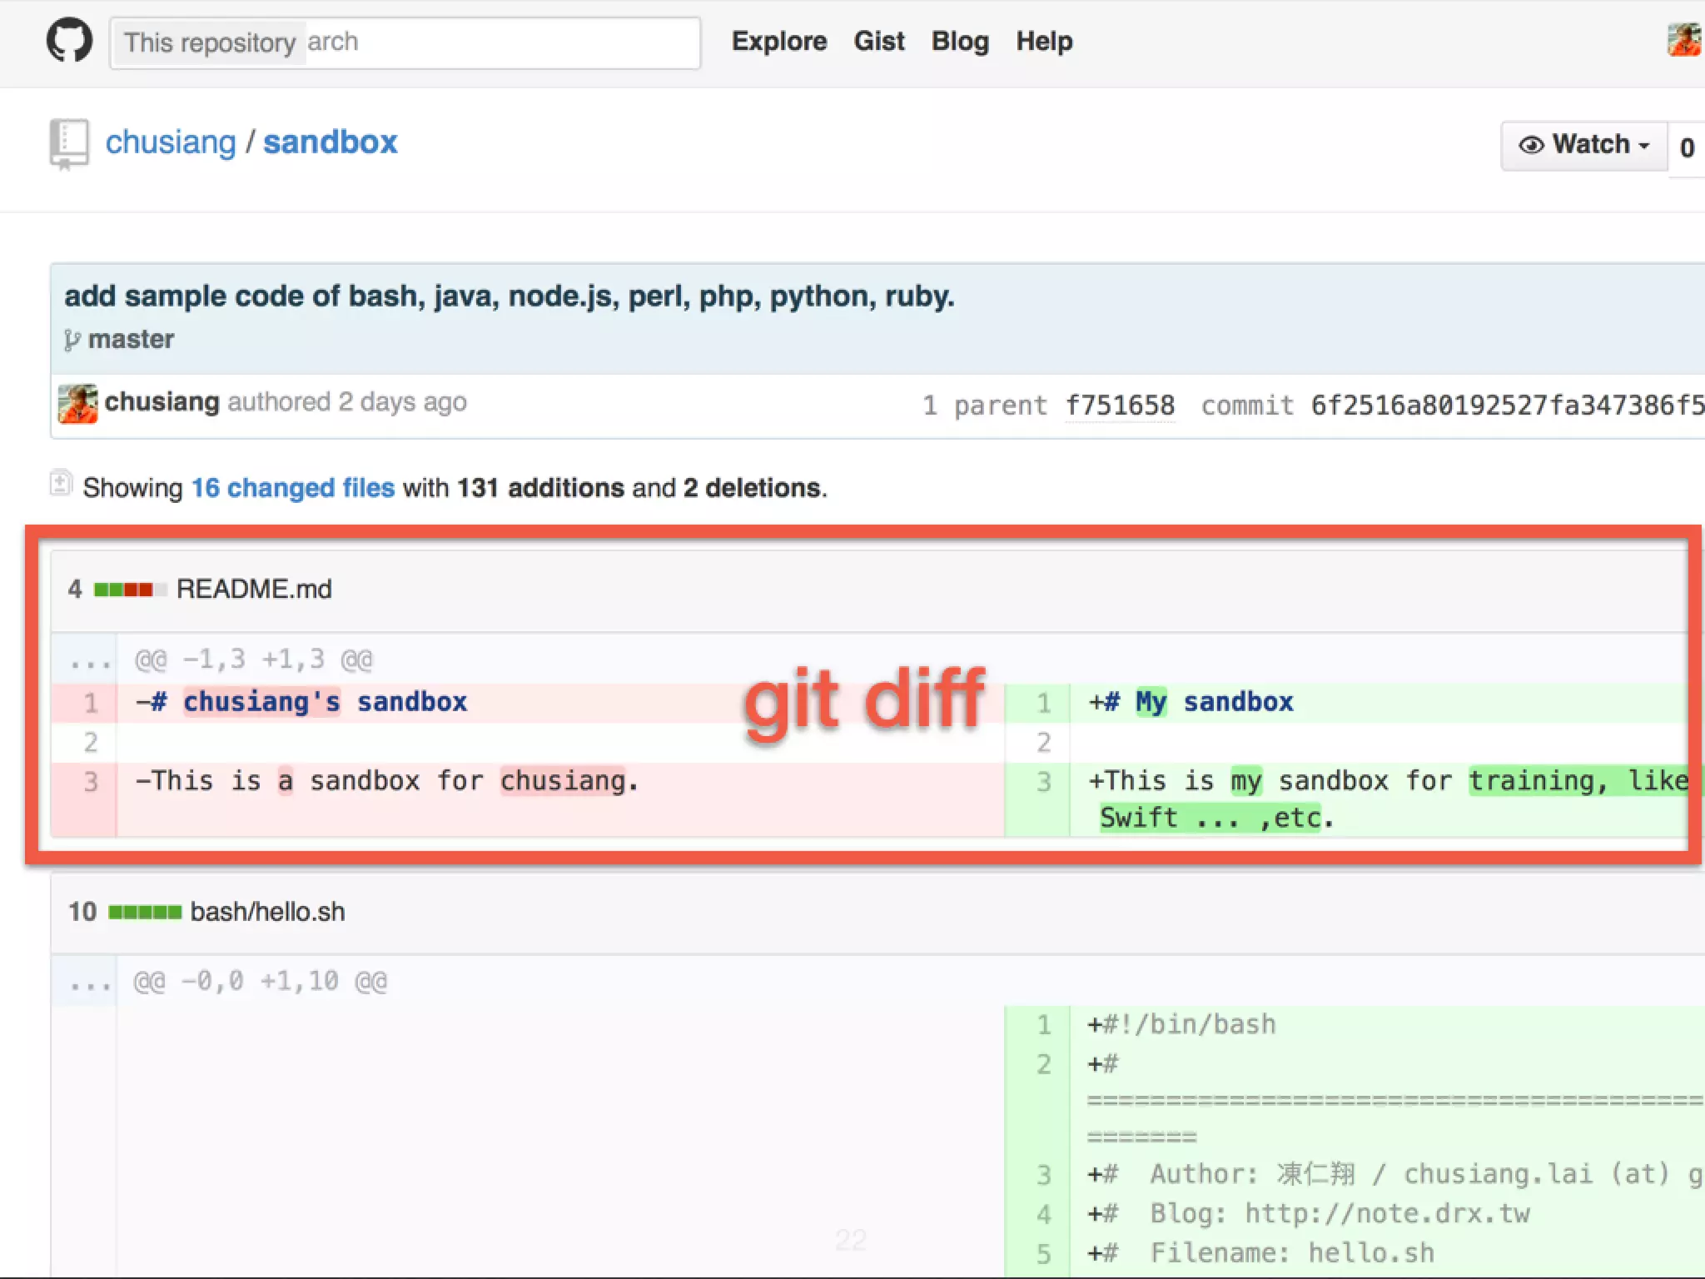Image resolution: width=1705 pixels, height=1279 pixels.
Task: Go to the Blog page
Action: point(960,42)
